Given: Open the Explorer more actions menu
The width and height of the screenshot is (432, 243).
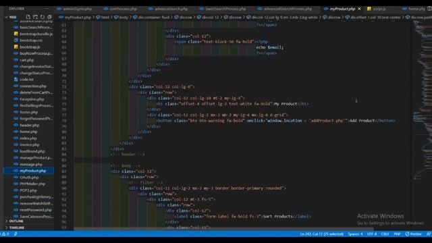Looking at the screenshot, I should pyautogui.click(x=47, y=9).
